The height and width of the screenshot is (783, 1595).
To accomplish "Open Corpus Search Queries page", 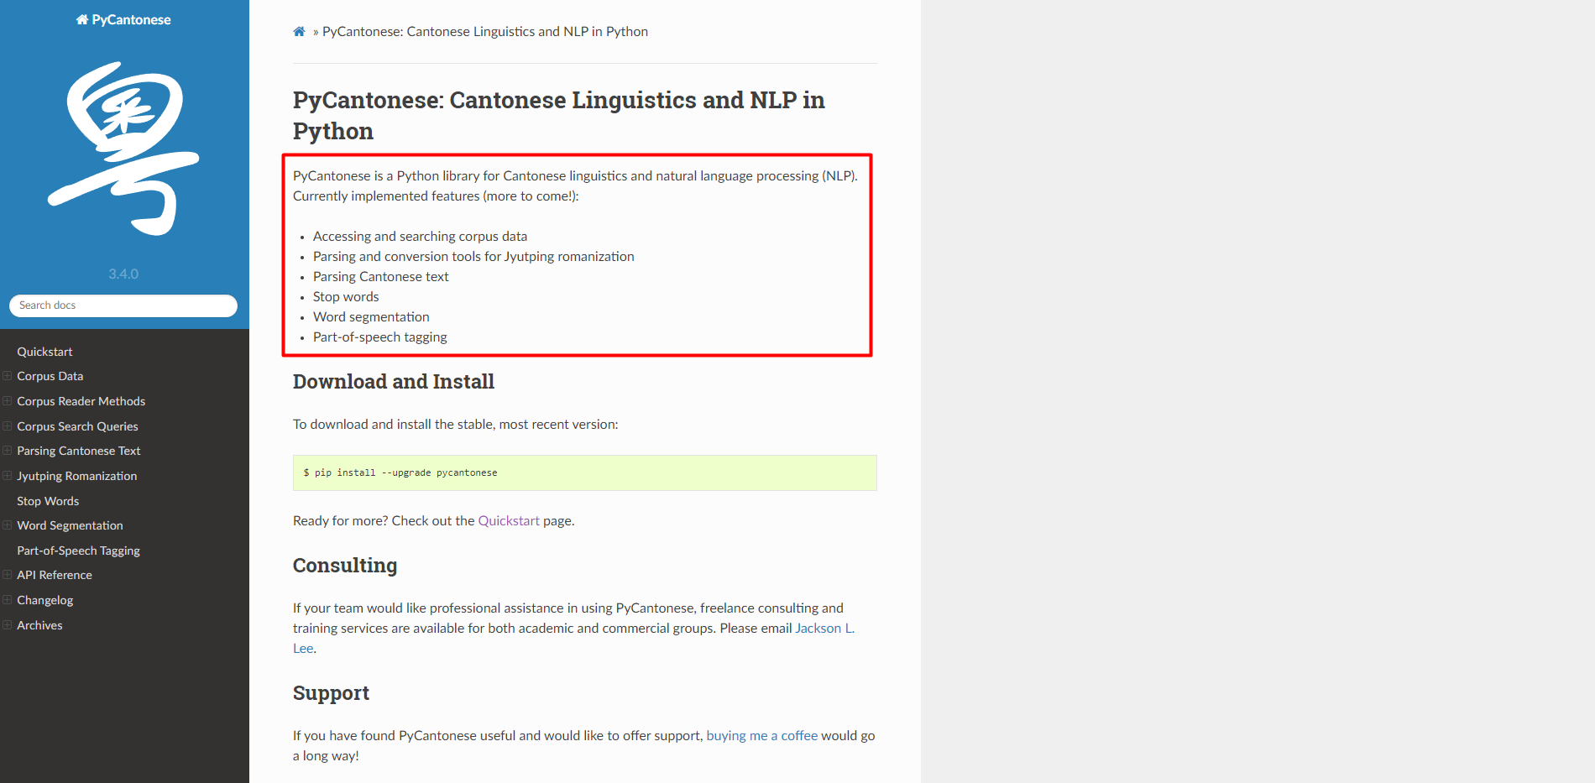I will coord(77,426).
